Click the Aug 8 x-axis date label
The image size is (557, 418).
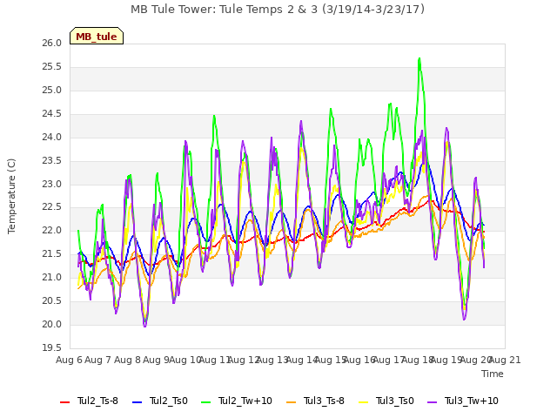click(x=127, y=360)
